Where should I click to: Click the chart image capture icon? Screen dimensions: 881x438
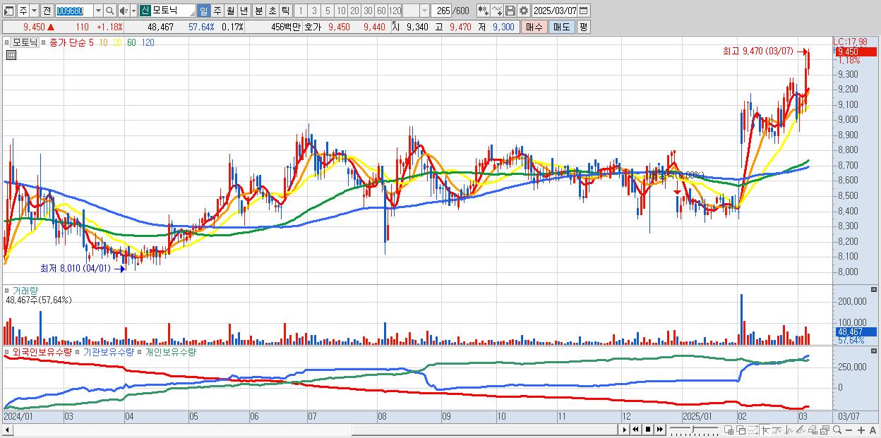click(825, 430)
